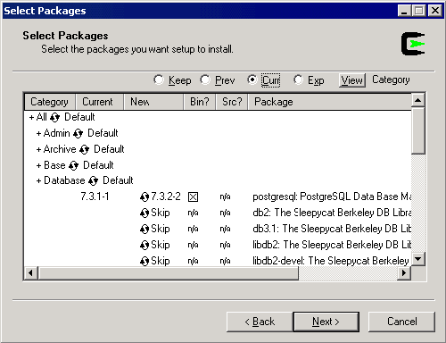Click the Category label next to View

click(391, 79)
